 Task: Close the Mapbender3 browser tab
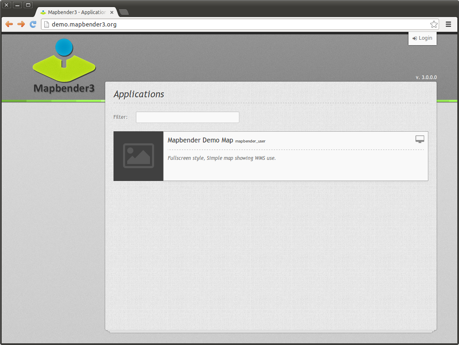(111, 12)
